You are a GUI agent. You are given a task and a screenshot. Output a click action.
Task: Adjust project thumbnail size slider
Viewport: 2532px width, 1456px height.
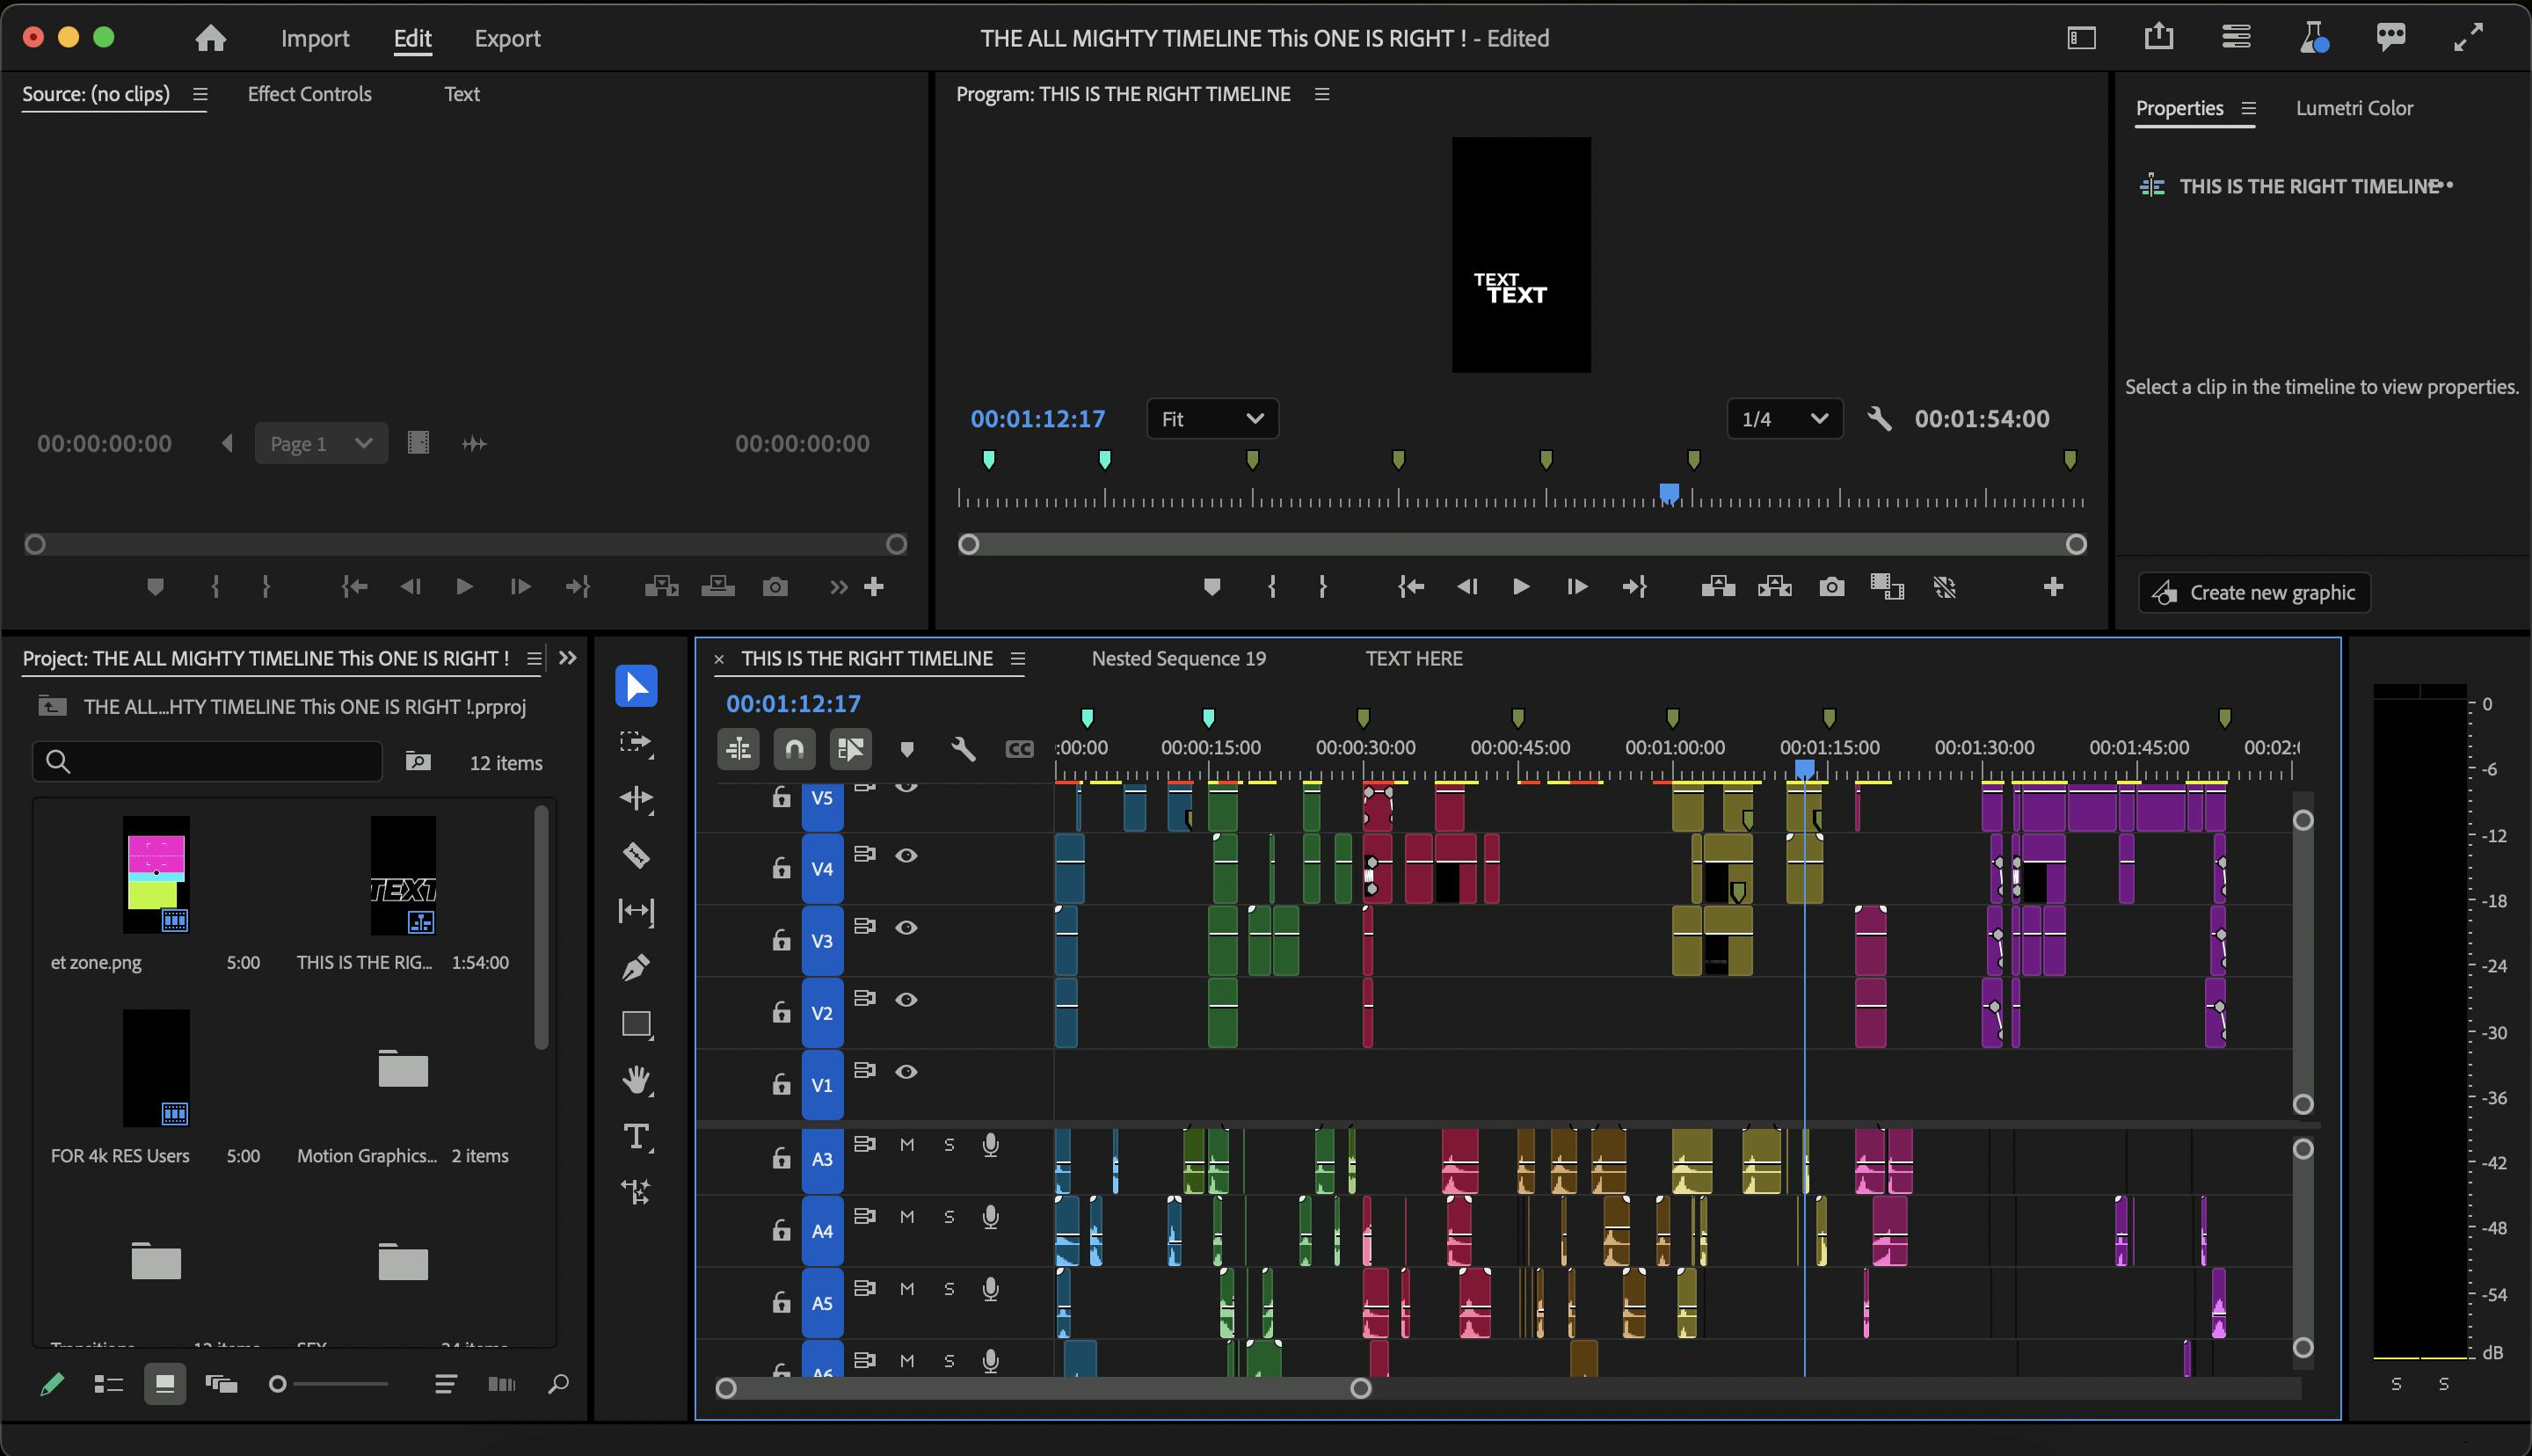279,1384
